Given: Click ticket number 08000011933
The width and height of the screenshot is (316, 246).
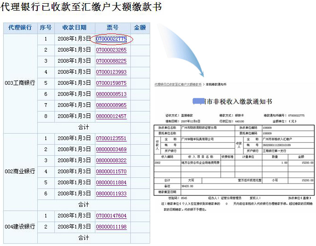Looking at the screenshot, I should pyautogui.click(x=111, y=193).
